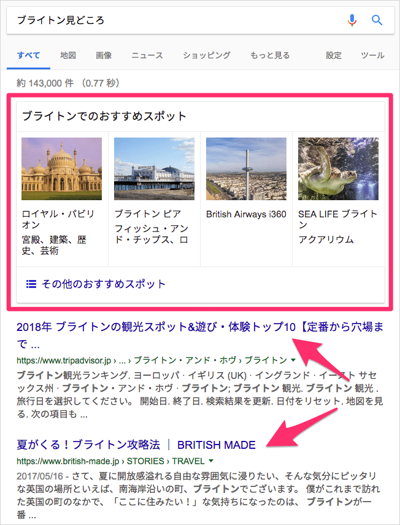
Task: Open the ツール search tools
Action: (372, 55)
